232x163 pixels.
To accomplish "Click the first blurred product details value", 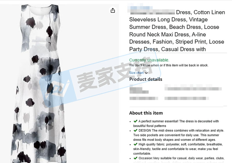I will coord(193,89).
